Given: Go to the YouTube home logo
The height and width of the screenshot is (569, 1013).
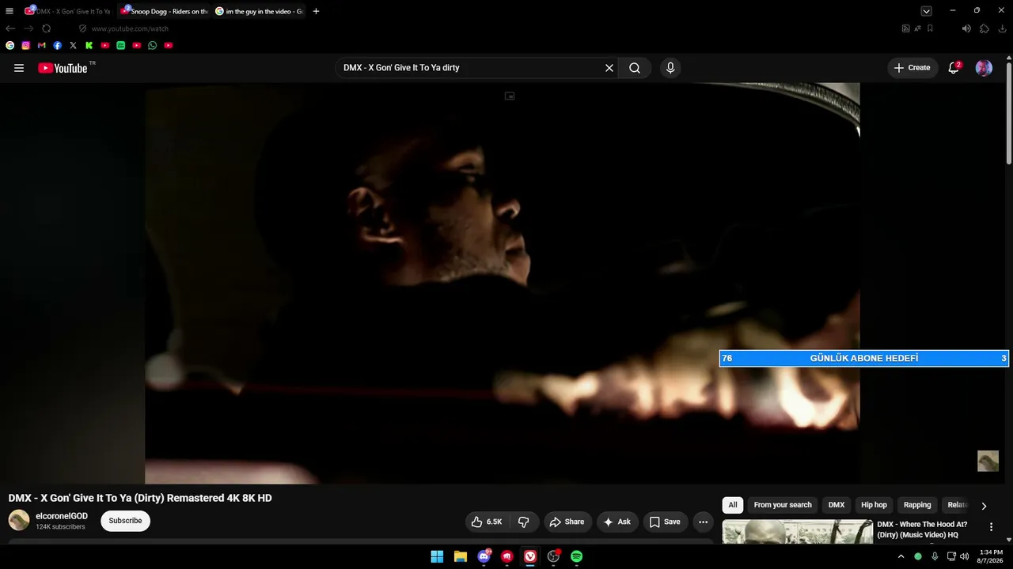Looking at the screenshot, I should [x=63, y=68].
